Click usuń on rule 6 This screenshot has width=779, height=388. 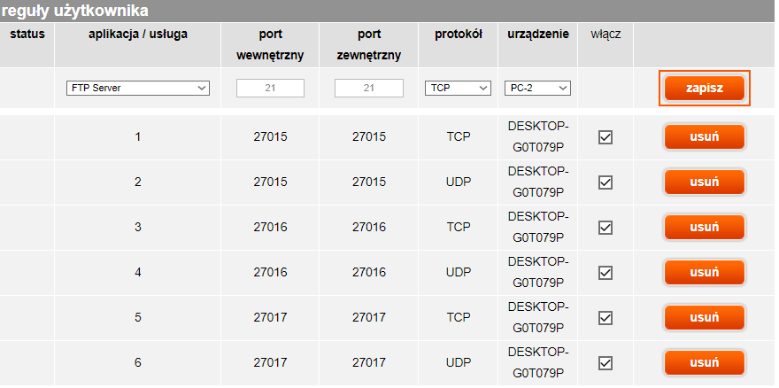point(704,362)
